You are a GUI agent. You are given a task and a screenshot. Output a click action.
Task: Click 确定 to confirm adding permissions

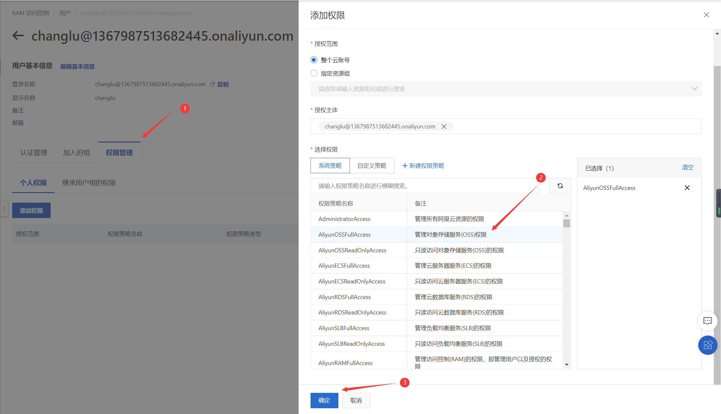[x=324, y=400]
